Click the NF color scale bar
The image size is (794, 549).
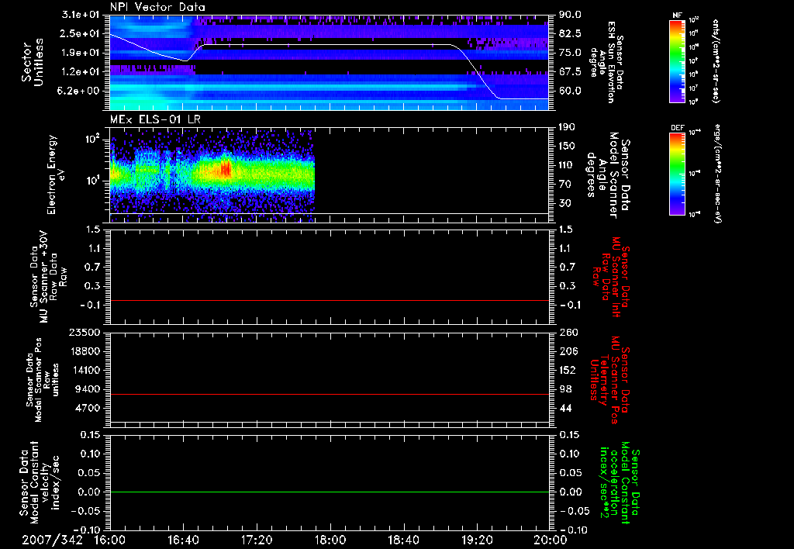click(x=677, y=61)
